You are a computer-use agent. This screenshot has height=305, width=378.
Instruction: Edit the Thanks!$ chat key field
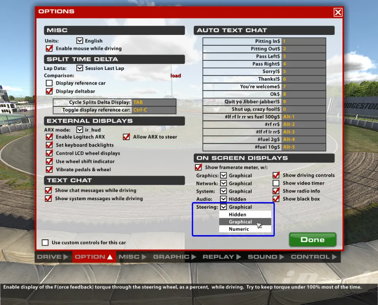click(303, 79)
